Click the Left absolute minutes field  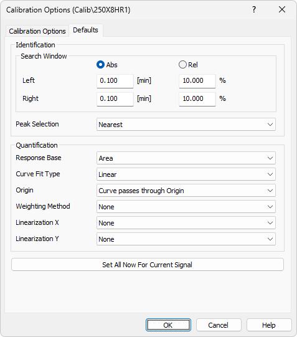[115, 81]
